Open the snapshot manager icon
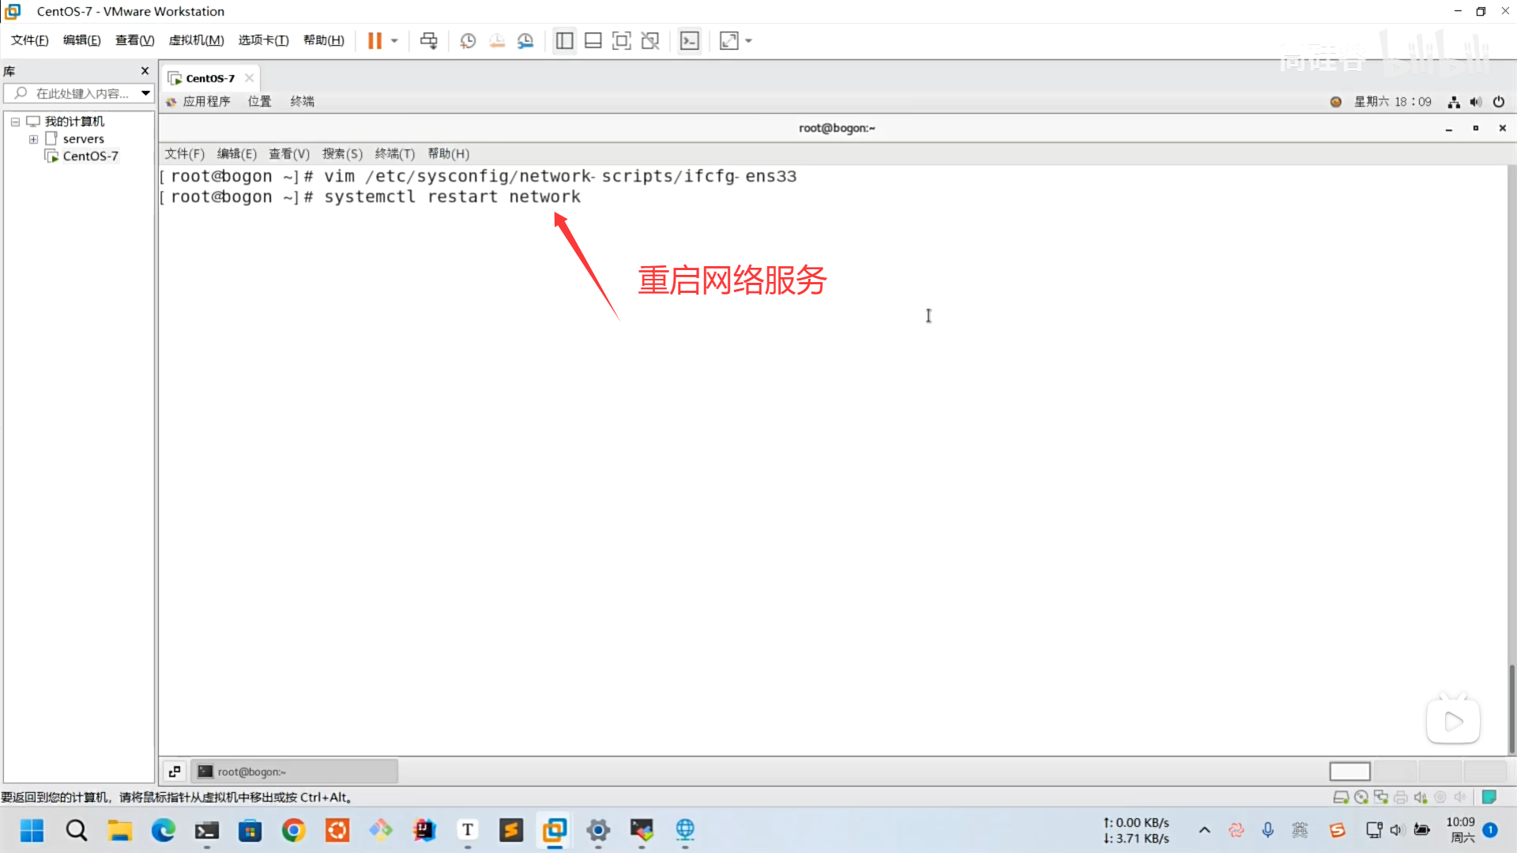The width and height of the screenshot is (1517, 853). [x=525, y=40]
